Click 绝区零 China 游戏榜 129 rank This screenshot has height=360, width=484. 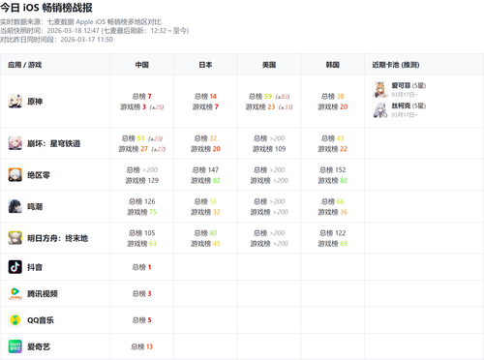pyautogui.click(x=142, y=180)
